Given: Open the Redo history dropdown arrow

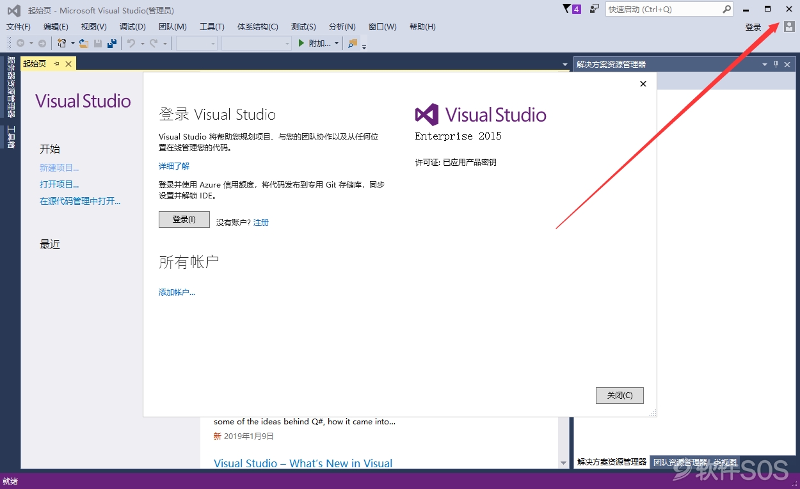Looking at the screenshot, I should (x=164, y=44).
